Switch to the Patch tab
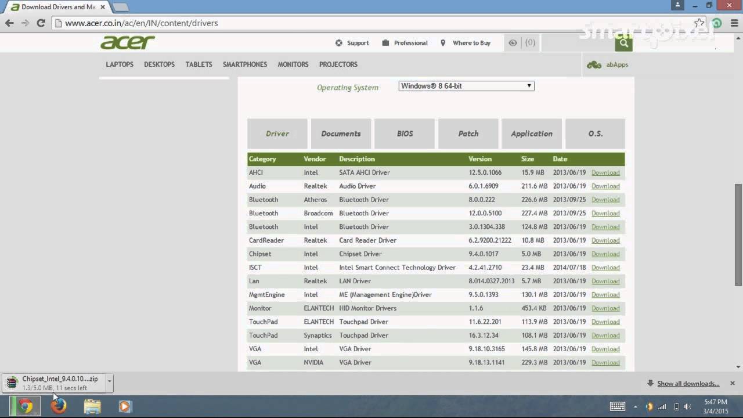Screen dimensions: 743x418 coord(468,134)
